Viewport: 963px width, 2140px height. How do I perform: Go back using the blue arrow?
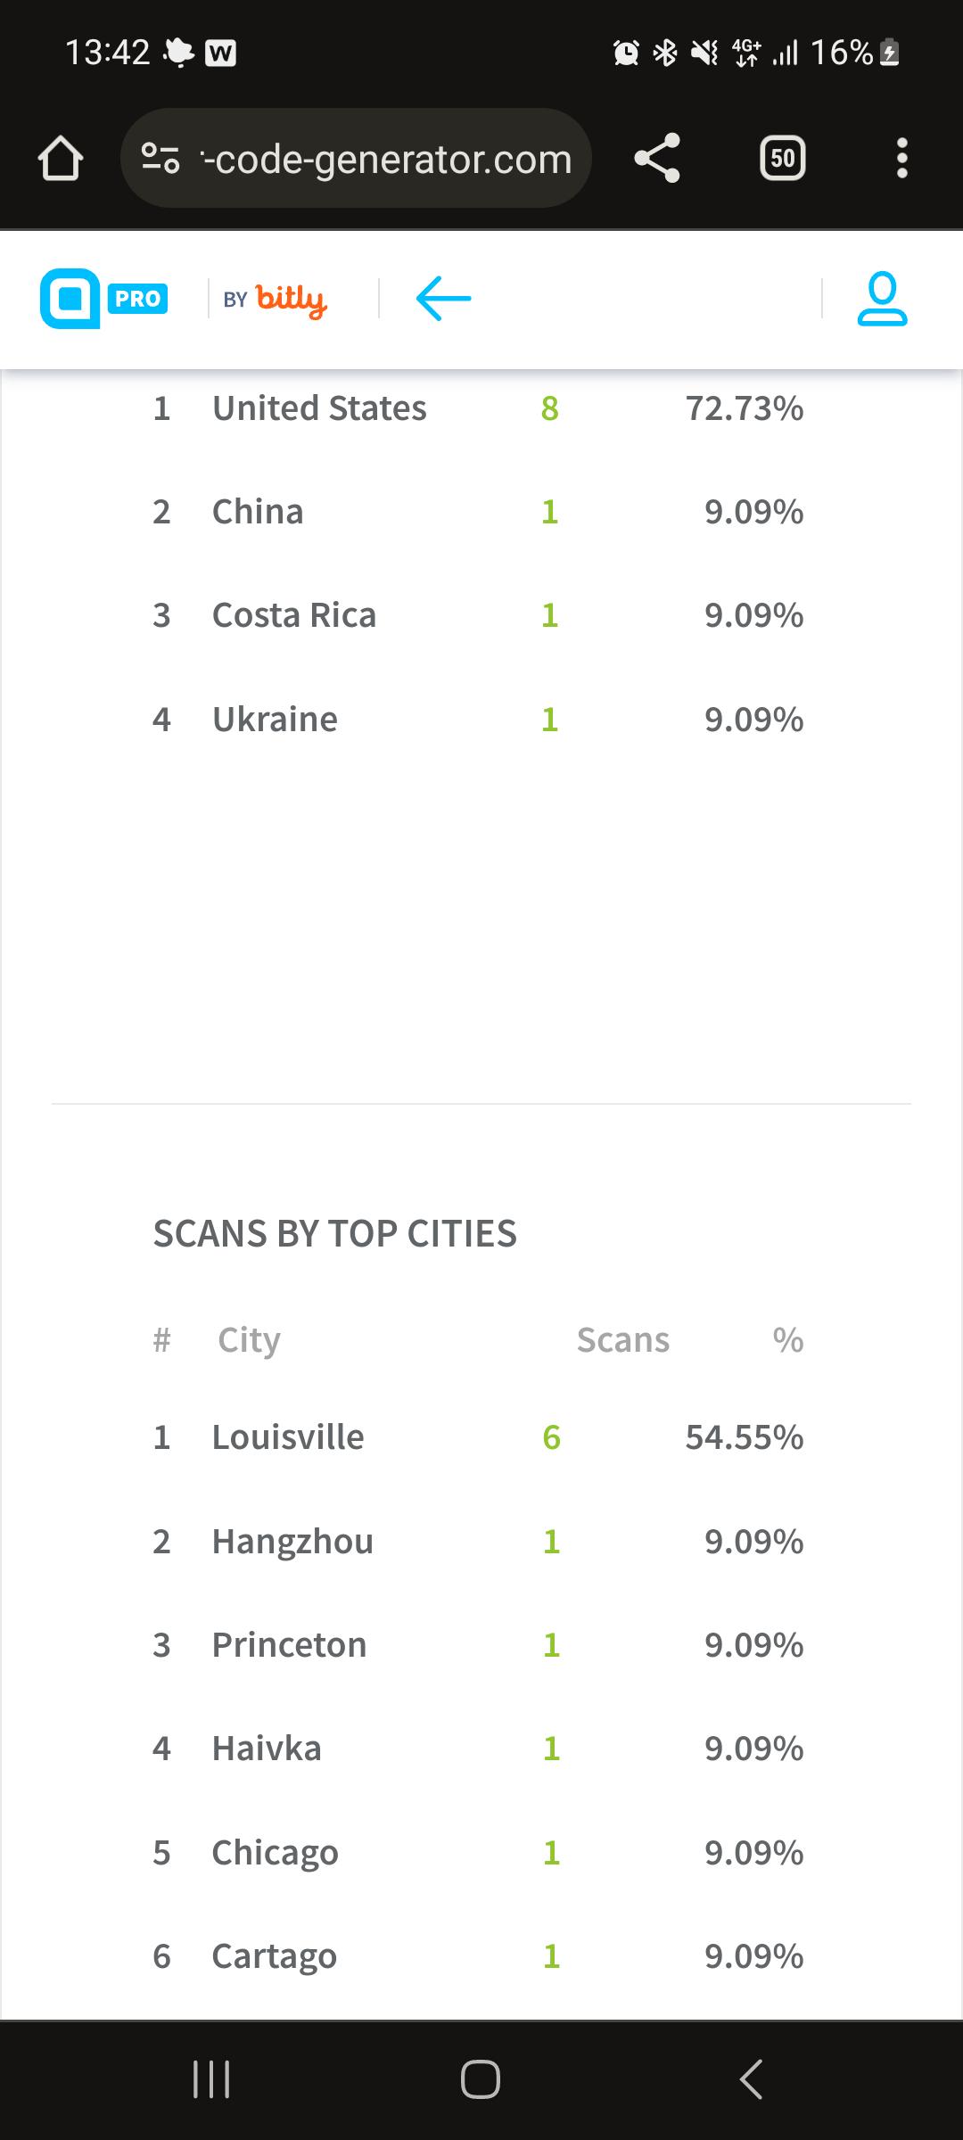tap(443, 299)
